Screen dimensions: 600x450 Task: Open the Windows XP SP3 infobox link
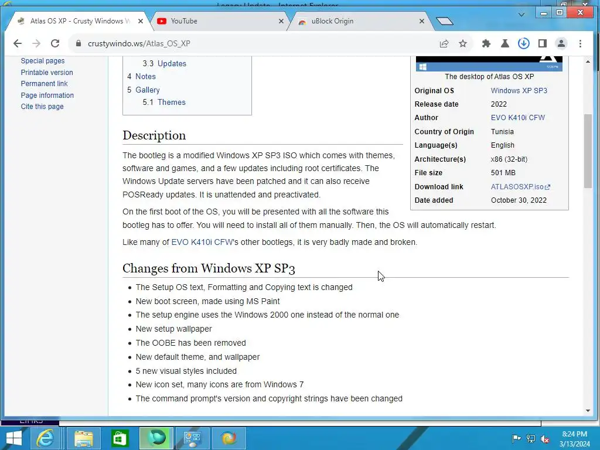click(519, 91)
